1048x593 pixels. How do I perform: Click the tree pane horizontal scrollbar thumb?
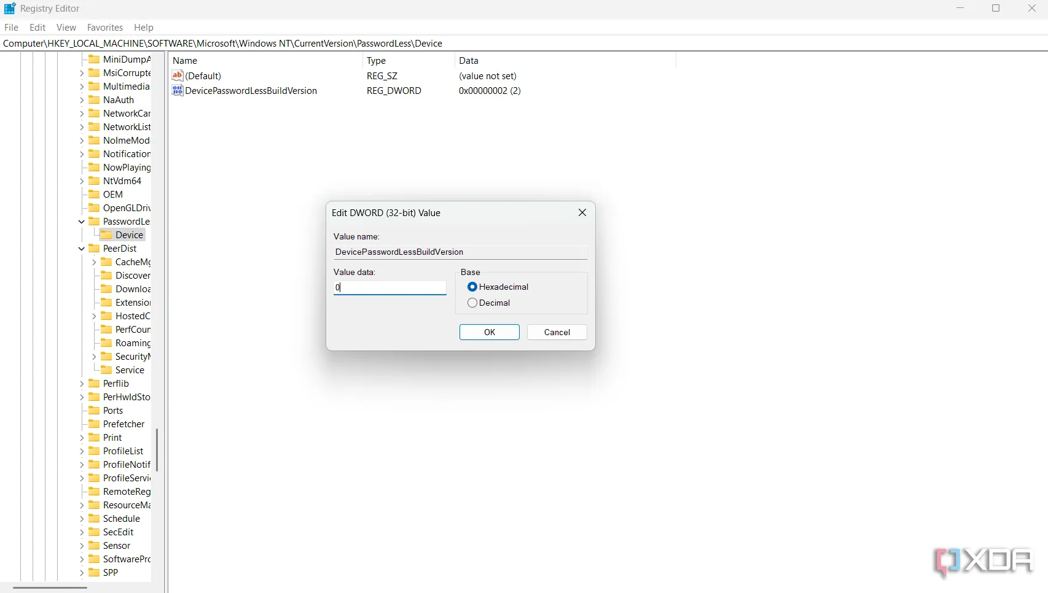pyautogui.click(x=50, y=587)
